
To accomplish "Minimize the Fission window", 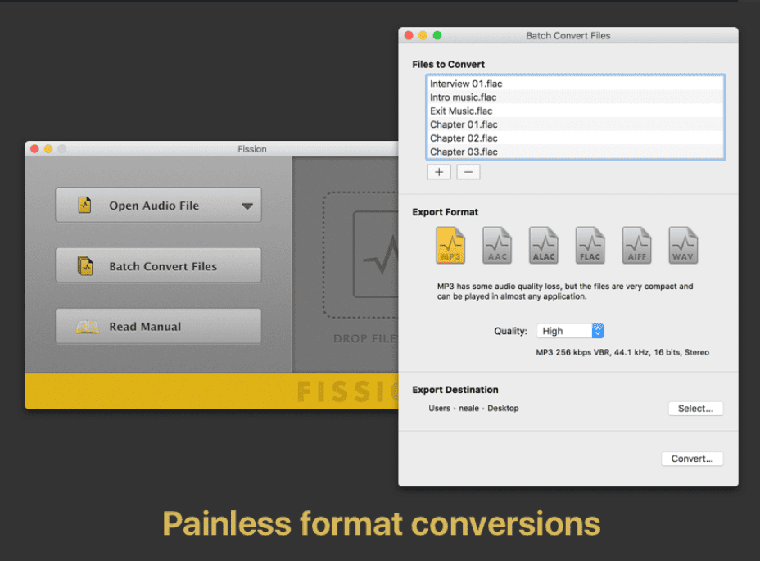I will click(48, 149).
